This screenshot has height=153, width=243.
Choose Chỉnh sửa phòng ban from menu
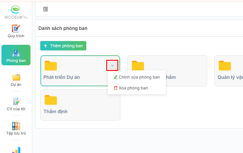tap(139, 77)
